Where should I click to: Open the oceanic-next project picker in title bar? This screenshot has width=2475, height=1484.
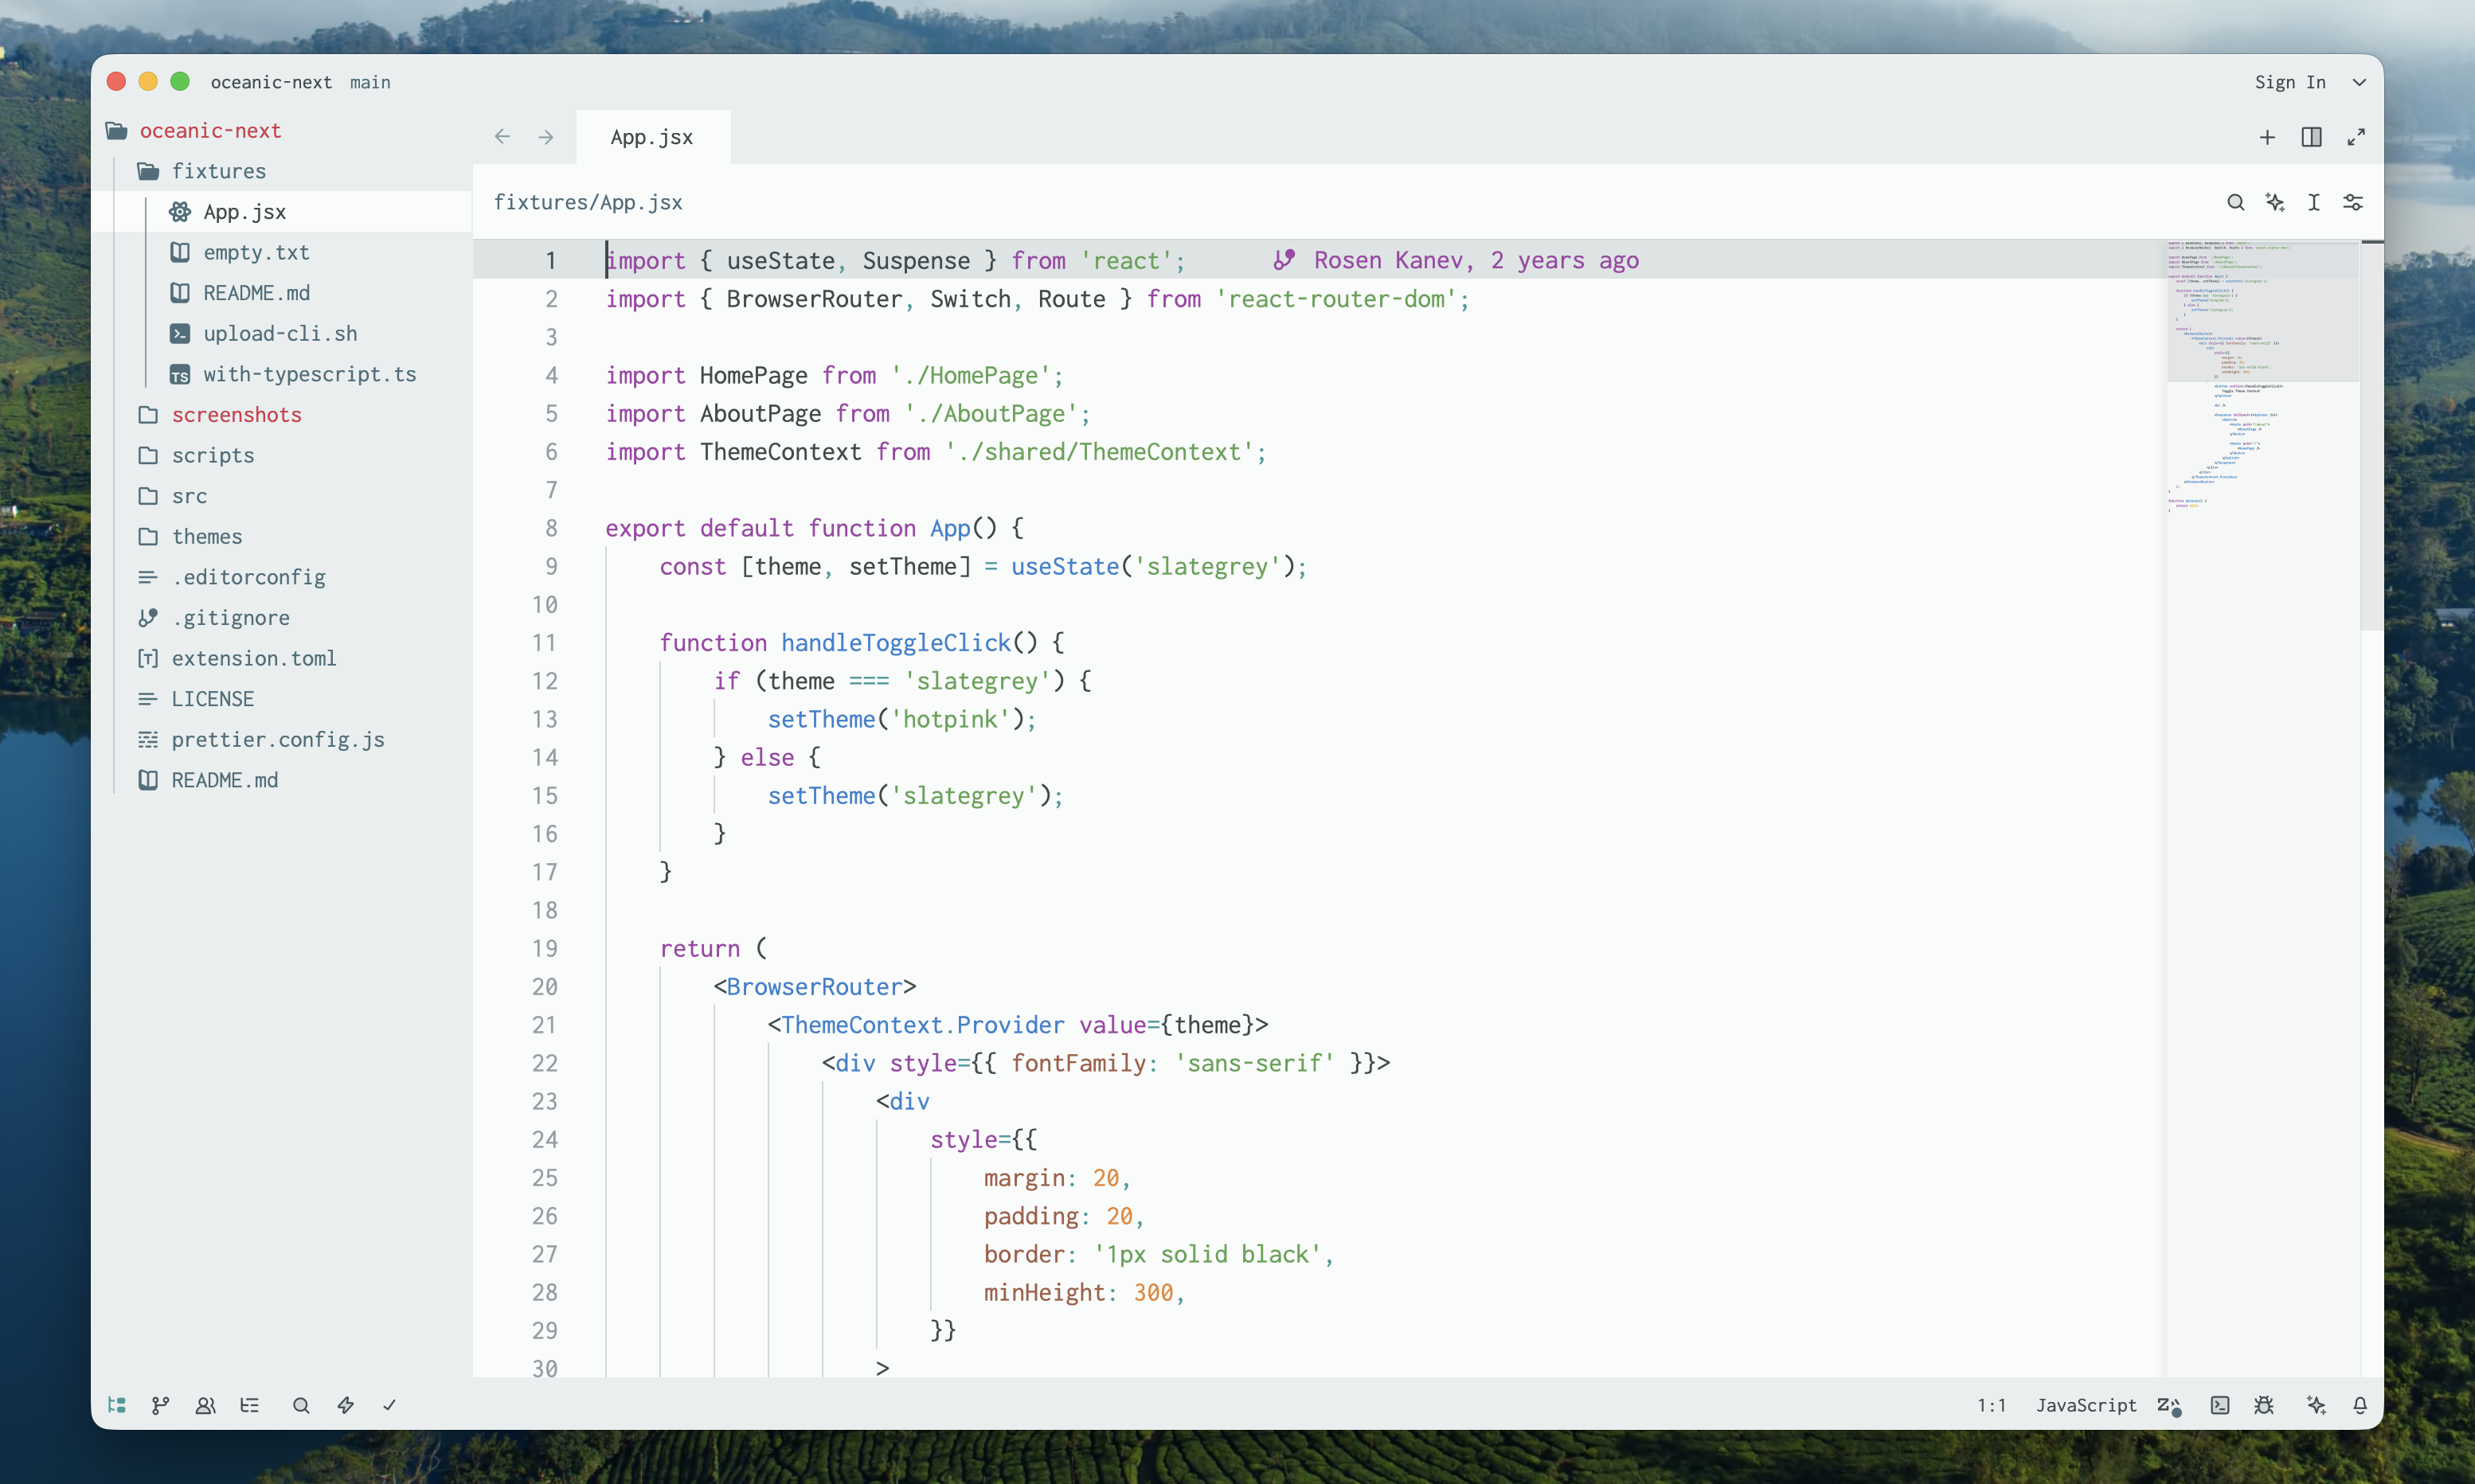click(x=271, y=82)
